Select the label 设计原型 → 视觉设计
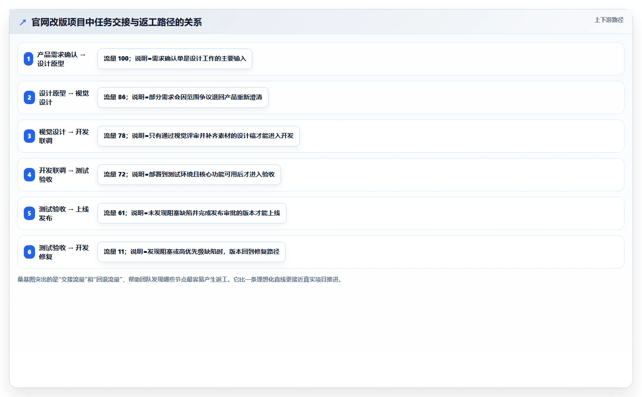Screen dimensions: 642x397 [x=64, y=97]
